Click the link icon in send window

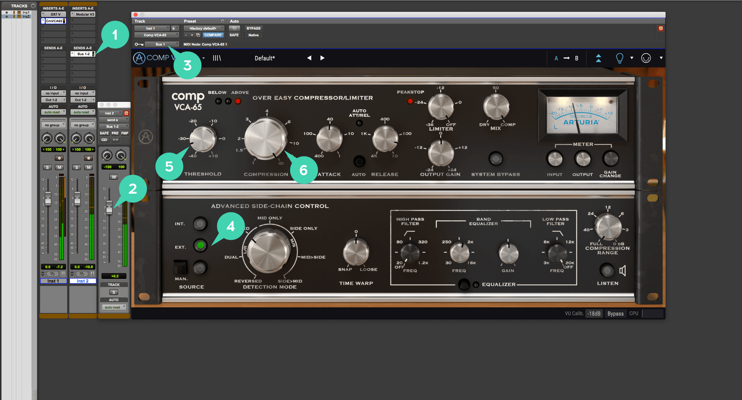(x=104, y=140)
